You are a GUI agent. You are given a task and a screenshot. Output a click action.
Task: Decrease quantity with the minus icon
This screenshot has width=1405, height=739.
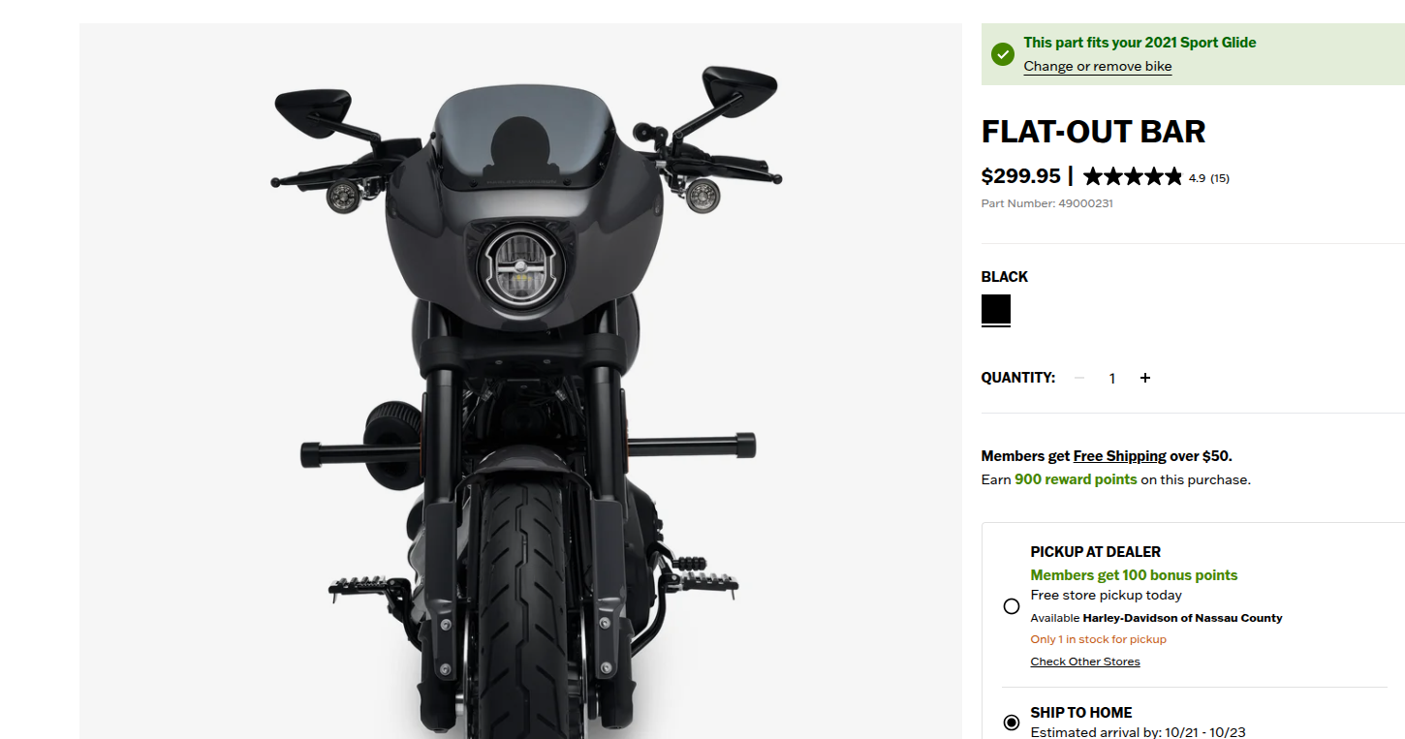pyautogui.click(x=1079, y=378)
